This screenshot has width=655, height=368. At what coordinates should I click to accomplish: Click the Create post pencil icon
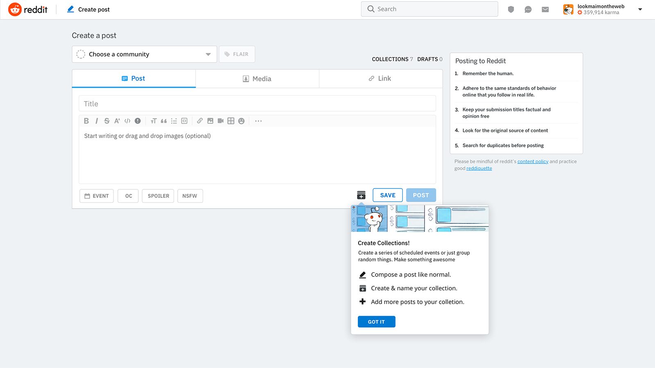(x=70, y=9)
